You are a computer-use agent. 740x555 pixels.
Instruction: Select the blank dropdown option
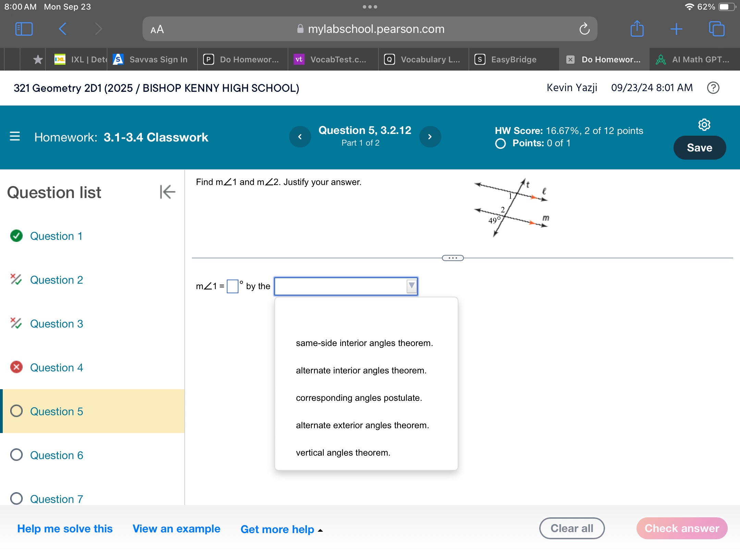pos(366,316)
